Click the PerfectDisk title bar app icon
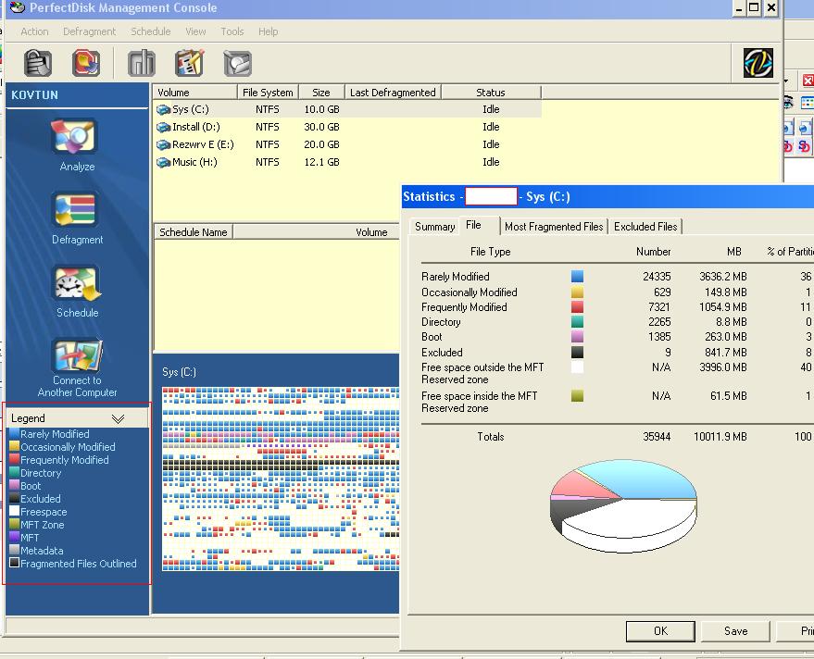814x659 pixels. pyautogui.click(x=17, y=7)
